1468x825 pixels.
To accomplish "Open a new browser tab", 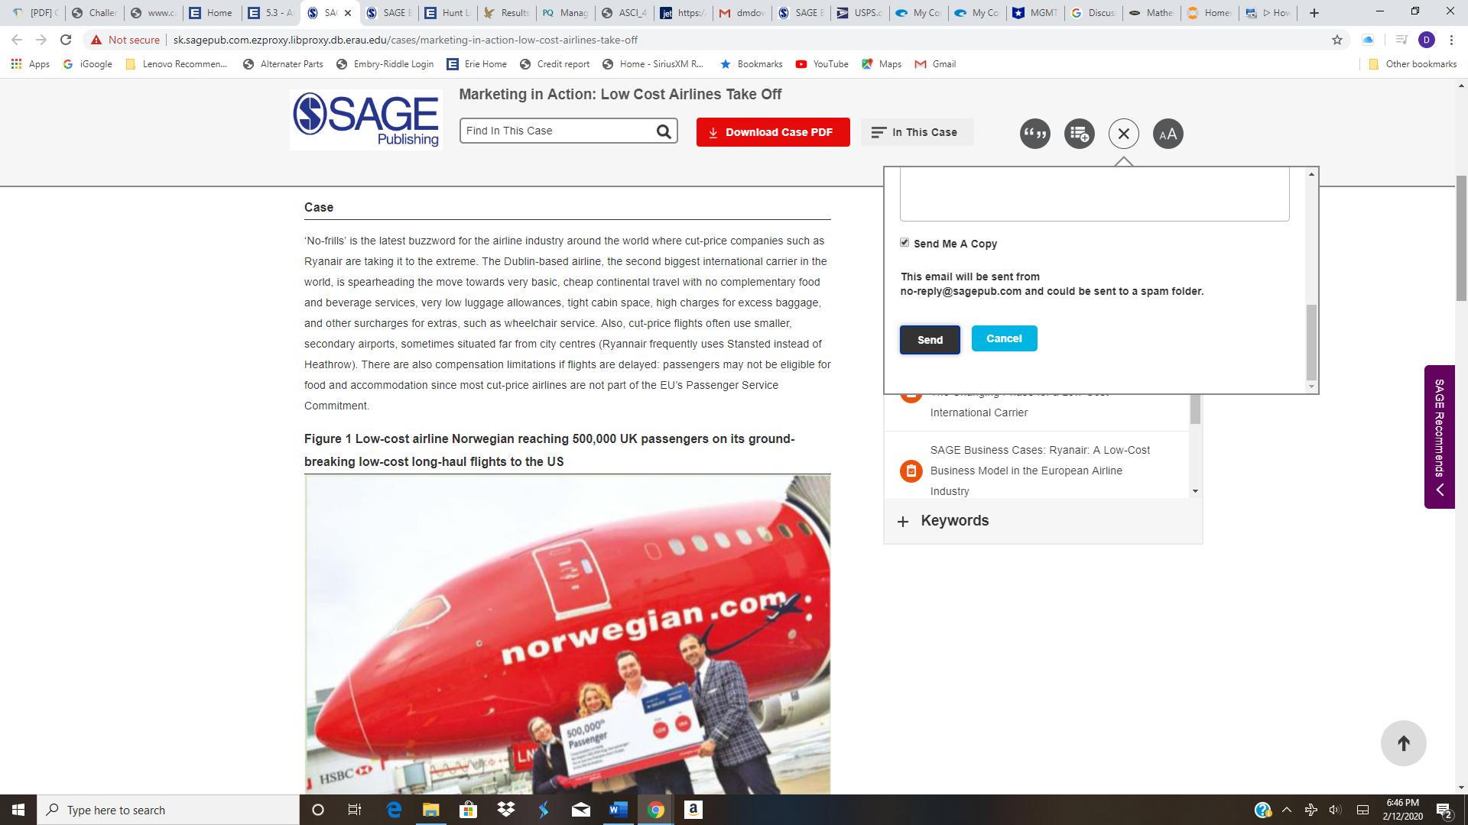I will click(1314, 12).
